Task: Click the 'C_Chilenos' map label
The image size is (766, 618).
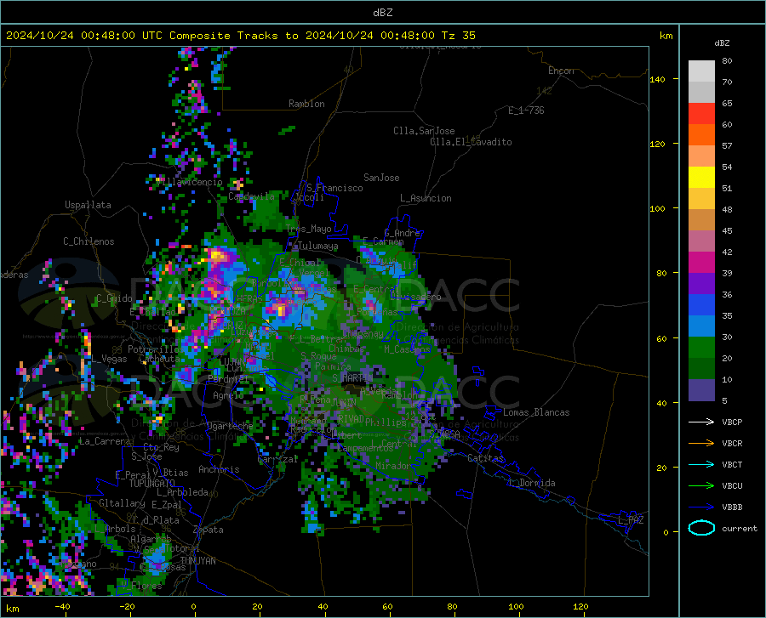Action: click(89, 241)
